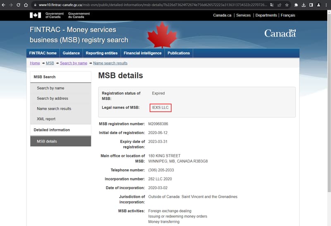Click Detailed information sidebar heading
Viewport: 331px width, 226px height.
click(61, 130)
